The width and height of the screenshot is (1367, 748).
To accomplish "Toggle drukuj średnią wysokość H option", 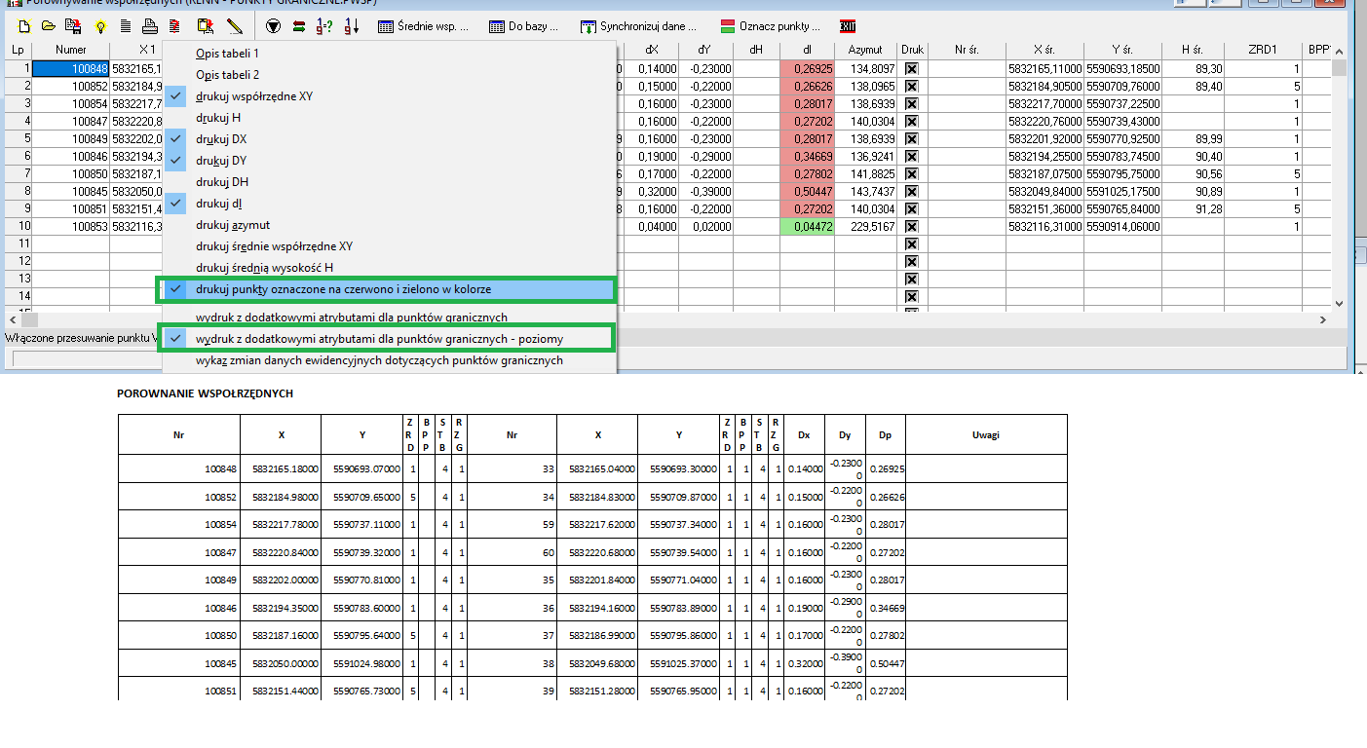I will (390, 267).
